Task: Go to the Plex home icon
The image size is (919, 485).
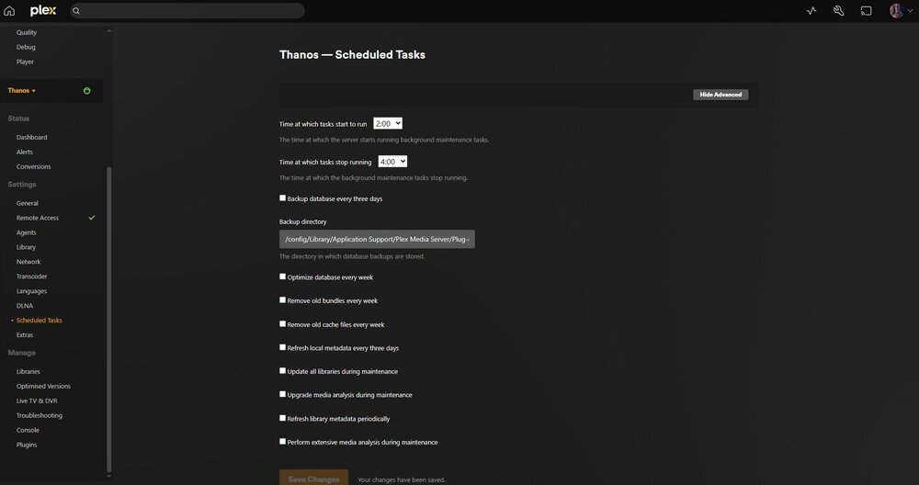Action: coord(9,10)
